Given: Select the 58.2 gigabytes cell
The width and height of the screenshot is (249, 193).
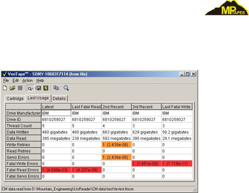Looking at the screenshot, I should click(x=177, y=132).
